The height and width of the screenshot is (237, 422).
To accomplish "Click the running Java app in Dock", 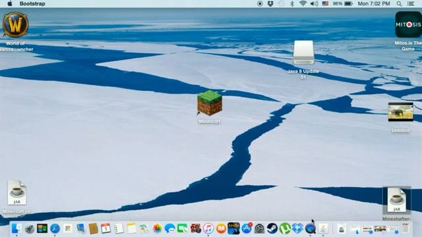I will (323, 228).
